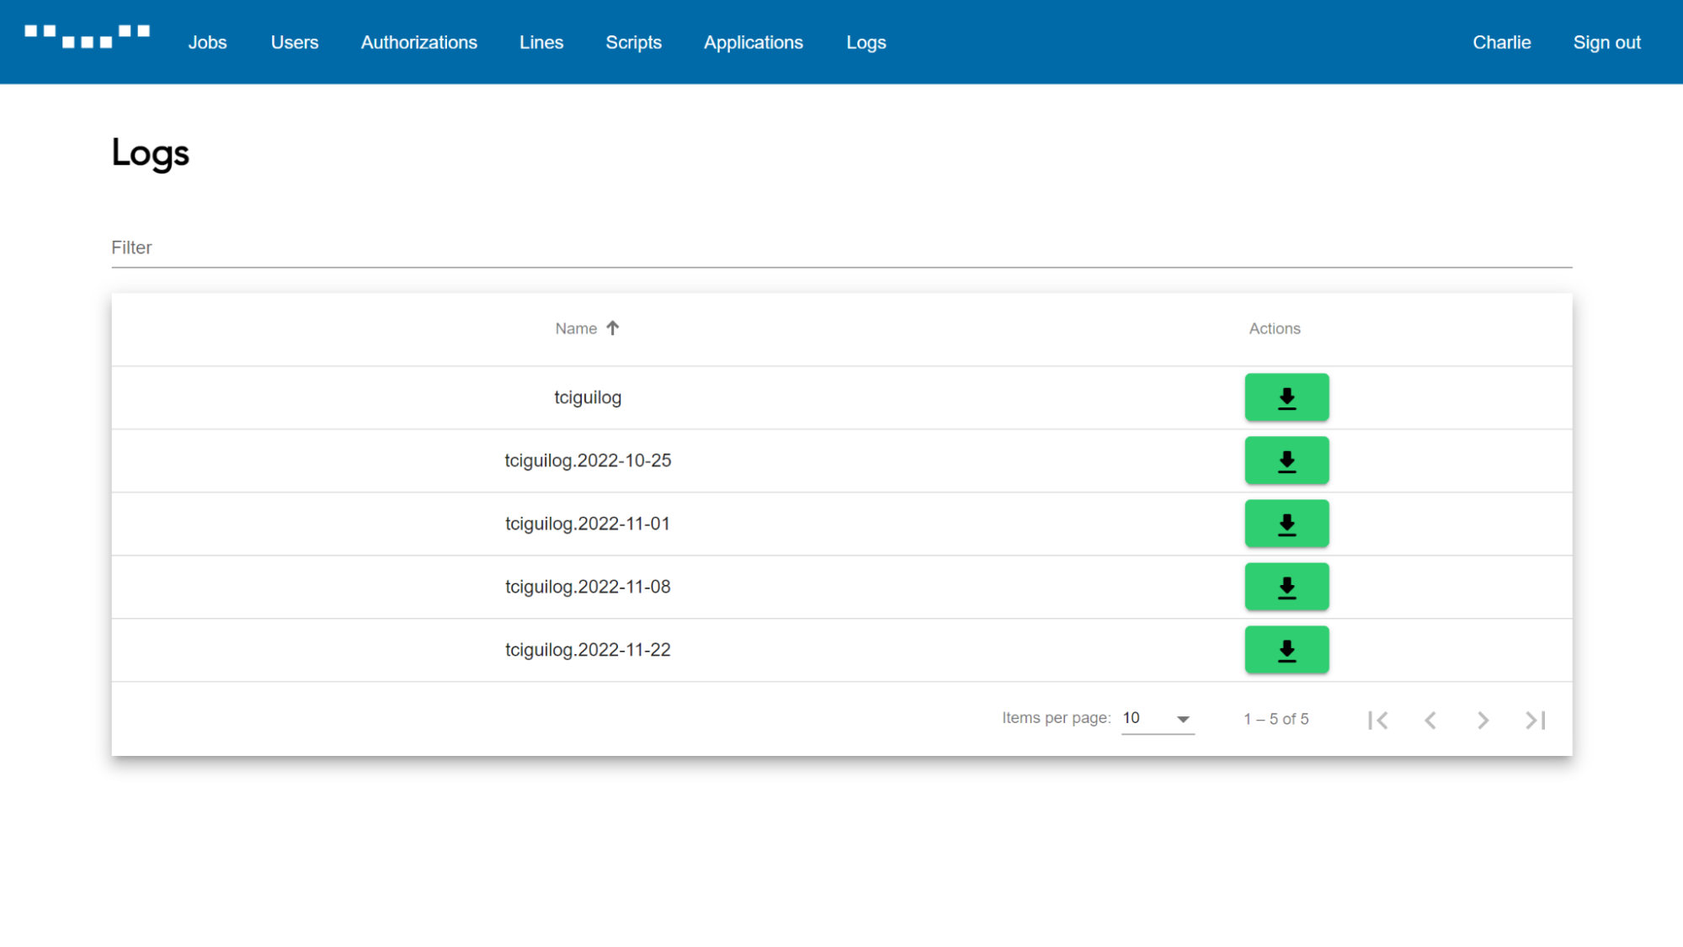
Task: Select the tciguilog.2022-11-01 name cell
Action: click(588, 524)
